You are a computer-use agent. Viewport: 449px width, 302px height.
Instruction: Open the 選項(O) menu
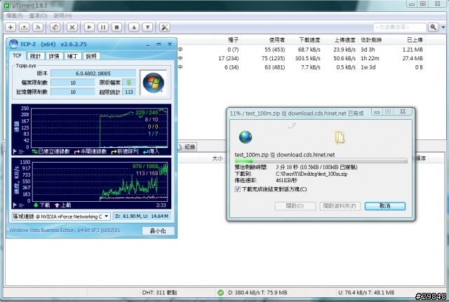[x=38, y=15]
